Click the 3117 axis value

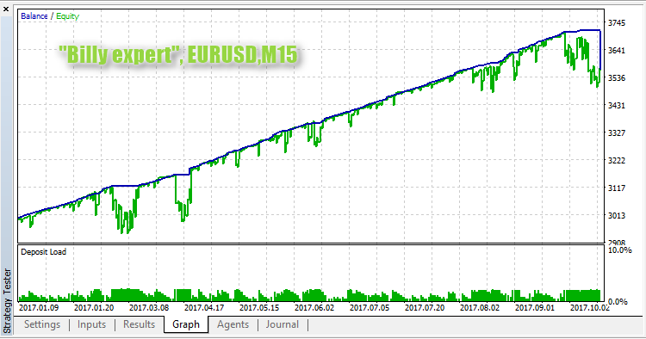click(x=617, y=188)
